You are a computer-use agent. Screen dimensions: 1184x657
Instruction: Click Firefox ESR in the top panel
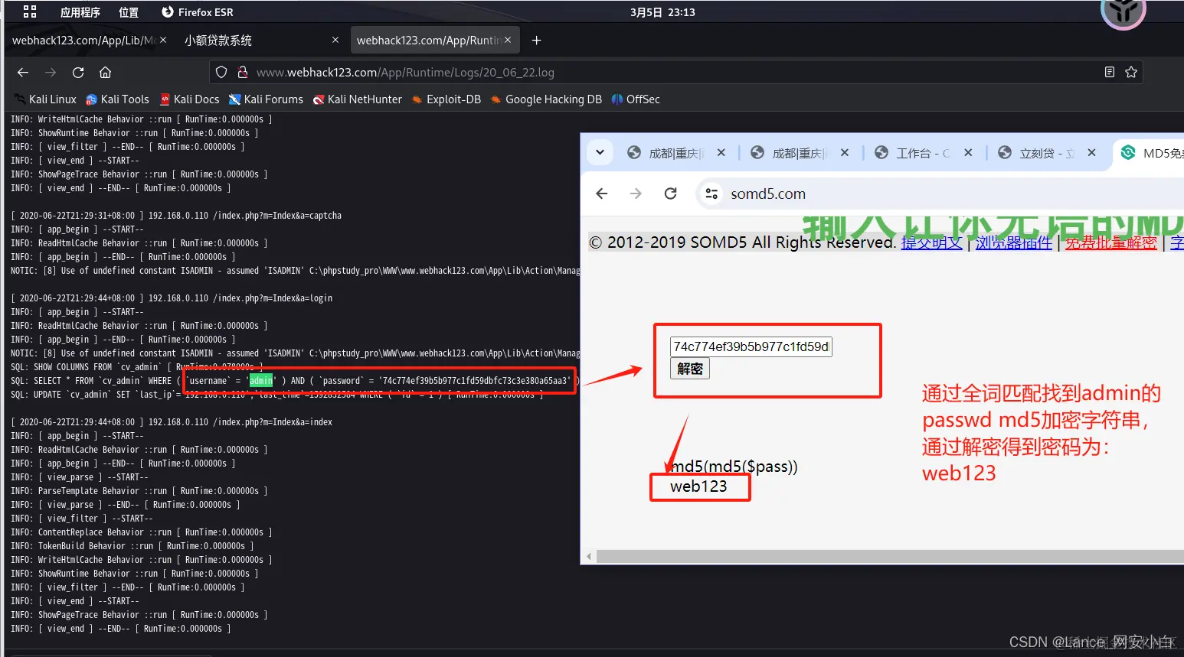tap(198, 12)
